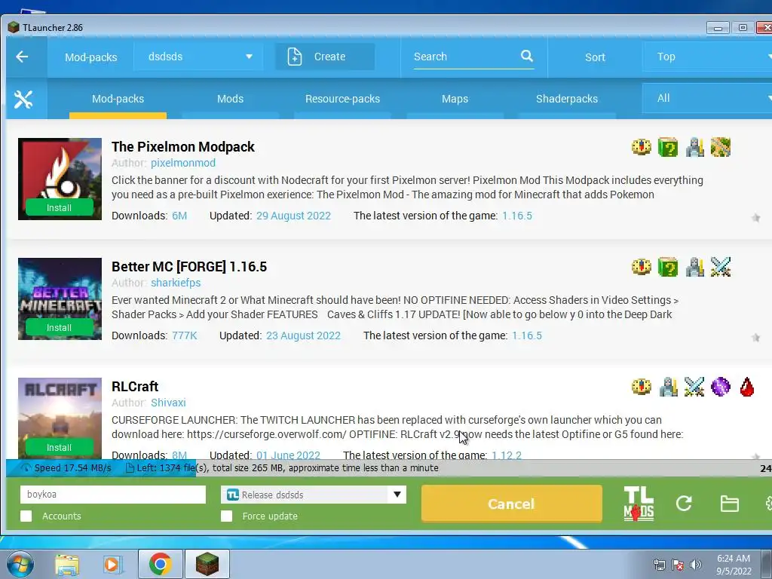Open the Better Minecraft thumbnail image

coord(60,299)
